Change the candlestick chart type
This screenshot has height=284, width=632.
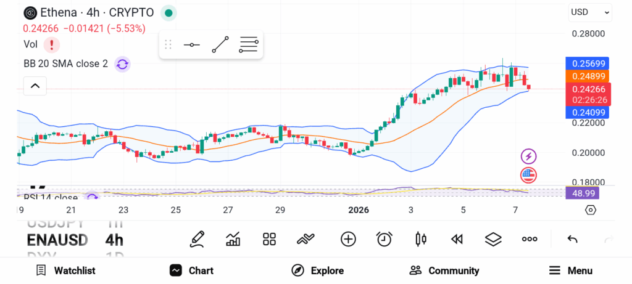(x=421, y=239)
